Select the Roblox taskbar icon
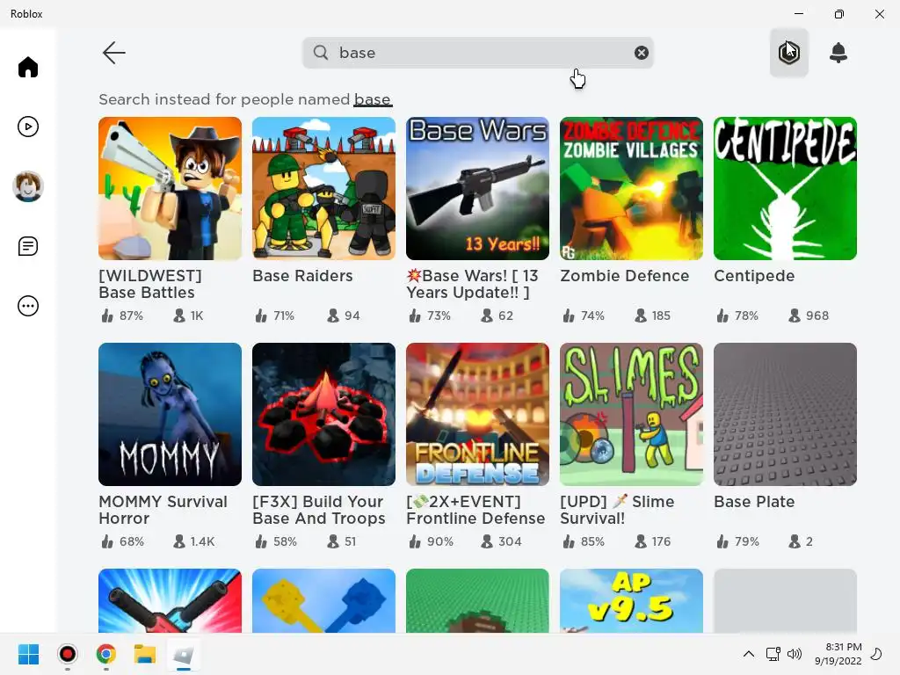 (183, 654)
